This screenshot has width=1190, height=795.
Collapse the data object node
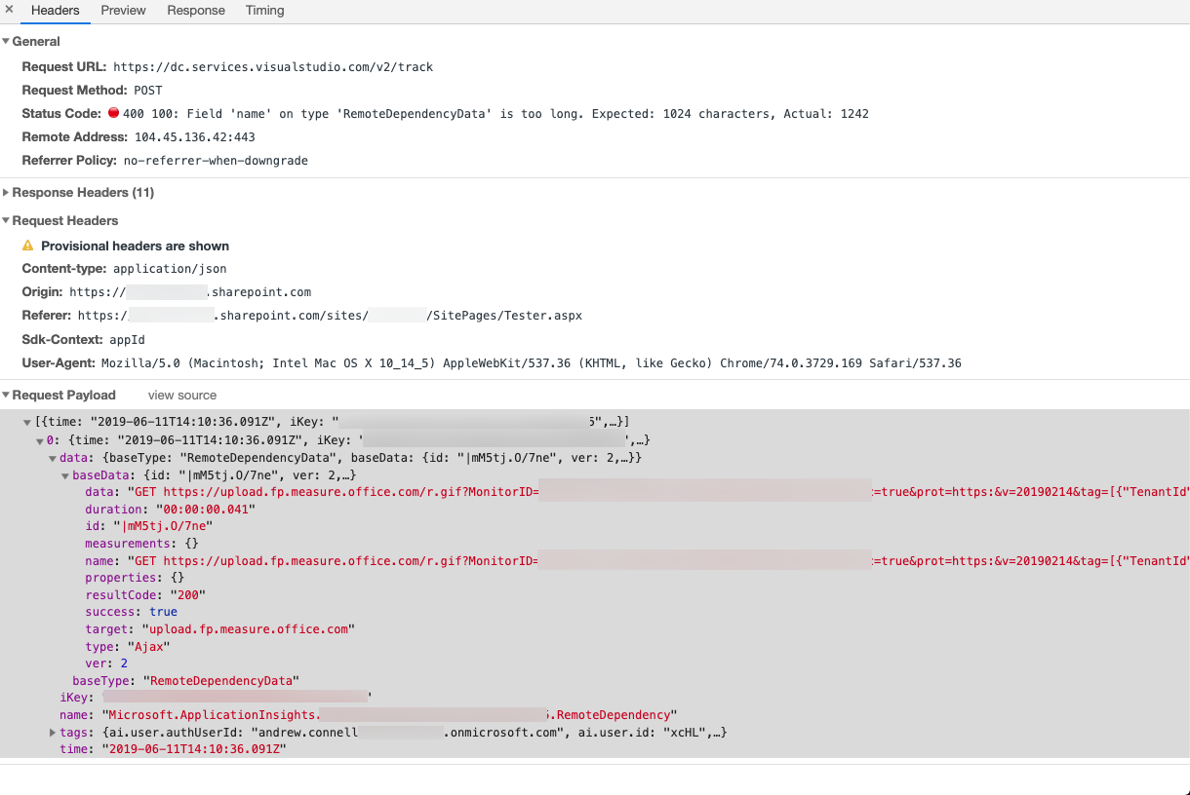point(53,458)
